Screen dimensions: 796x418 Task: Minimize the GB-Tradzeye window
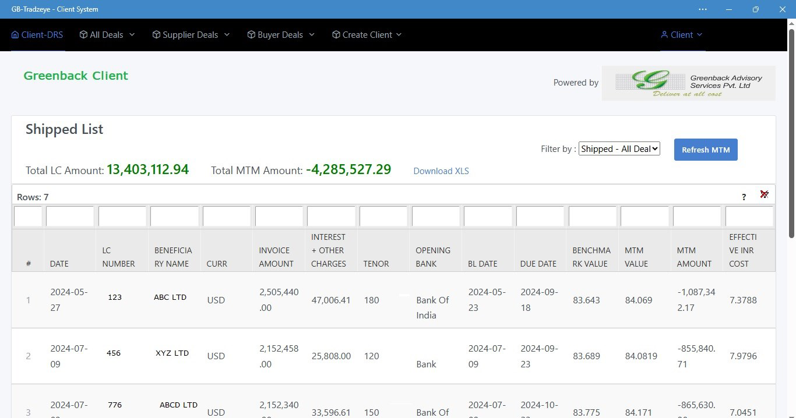729,9
